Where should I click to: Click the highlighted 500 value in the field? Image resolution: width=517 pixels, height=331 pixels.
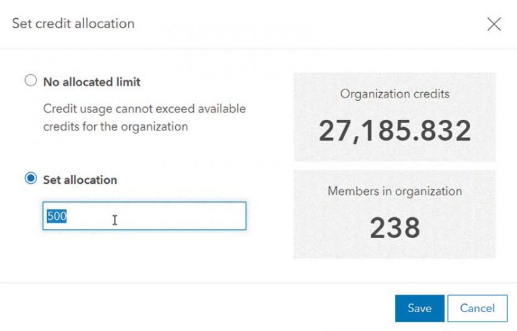click(56, 217)
